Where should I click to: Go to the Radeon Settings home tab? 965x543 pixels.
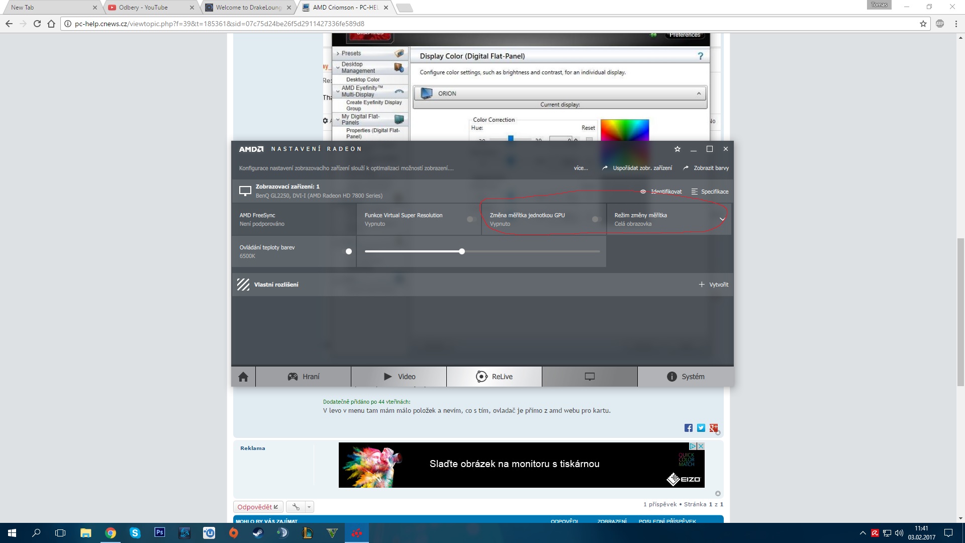coord(243,377)
